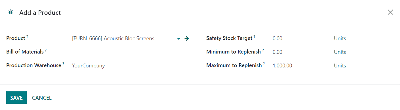400x110 pixels.
Task: Click the Production Warehouse YourCompany value
Action: [88, 66]
